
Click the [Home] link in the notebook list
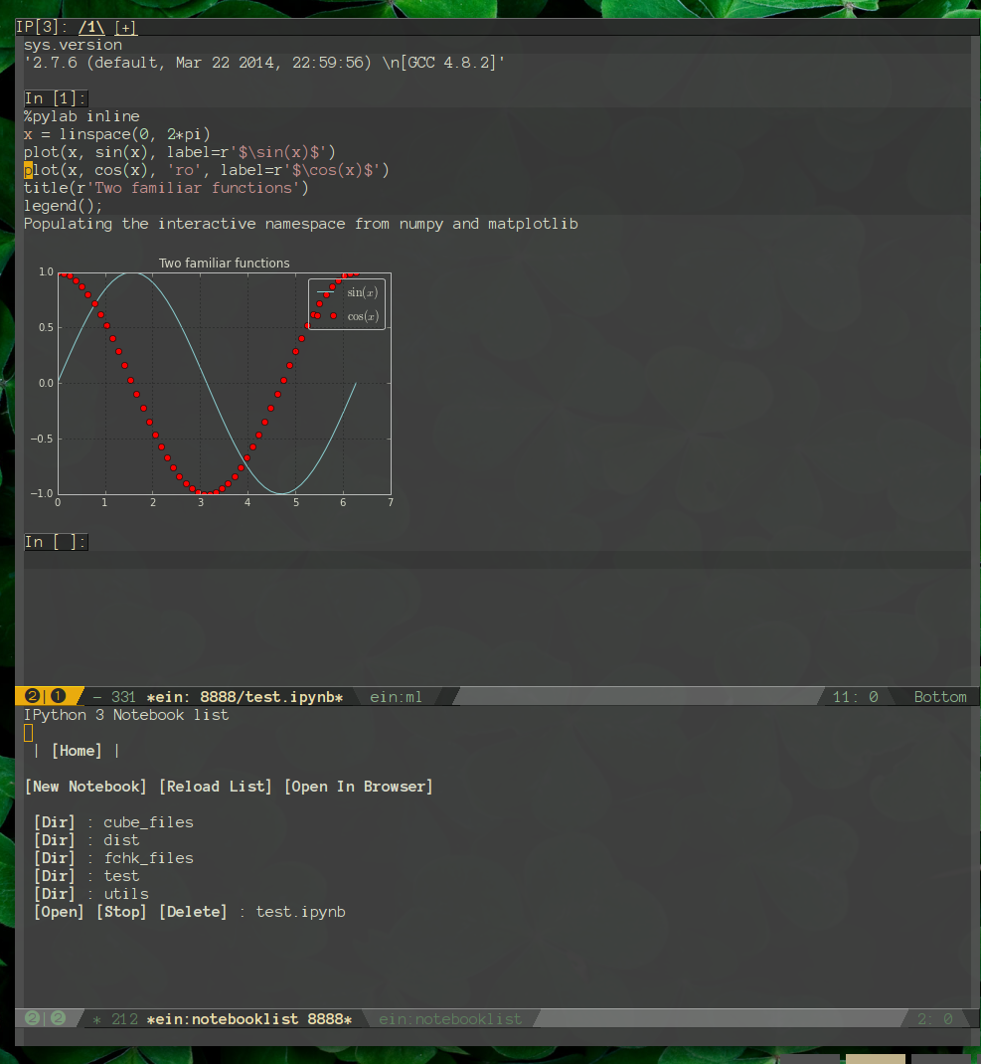coord(77,751)
